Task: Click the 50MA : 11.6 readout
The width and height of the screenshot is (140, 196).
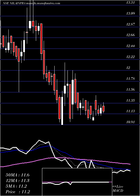Action: 17,175
